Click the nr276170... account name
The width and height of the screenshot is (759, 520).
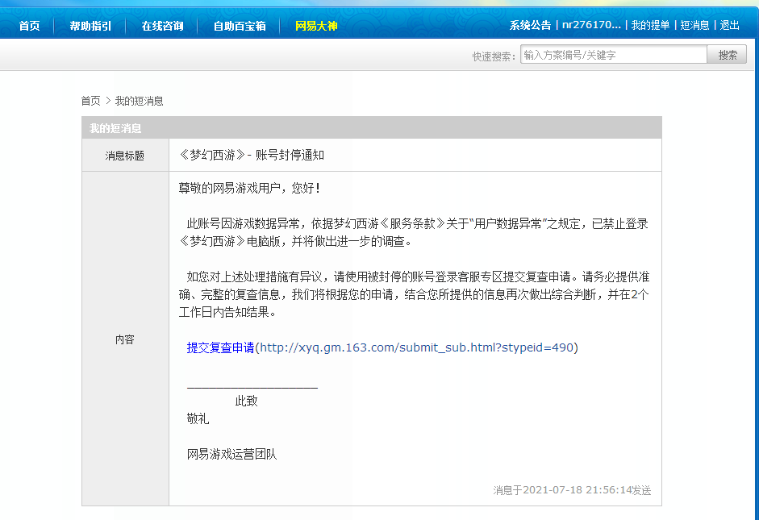click(591, 25)
